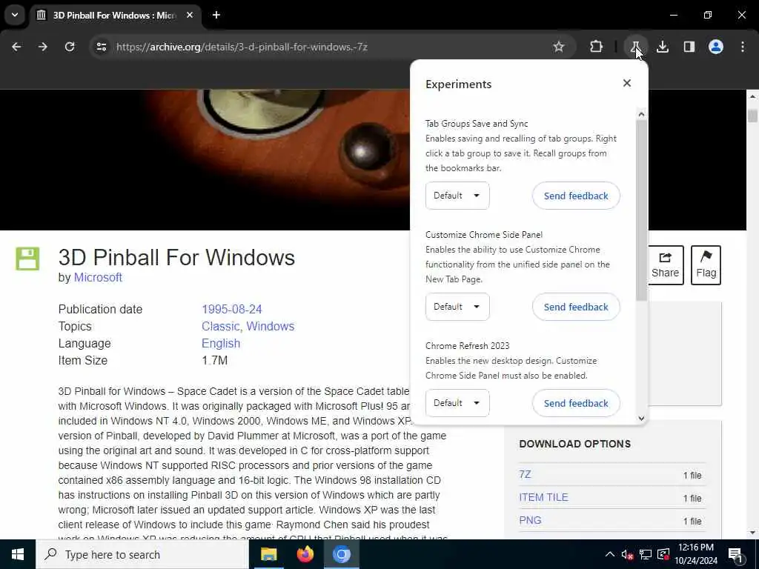Open the 1995-08-24 publication date link
759x569 pixels.
232,309
